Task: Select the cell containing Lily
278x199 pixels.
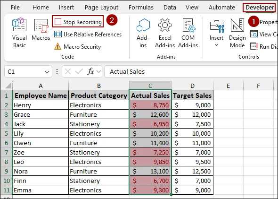Action: click(41, 133)
